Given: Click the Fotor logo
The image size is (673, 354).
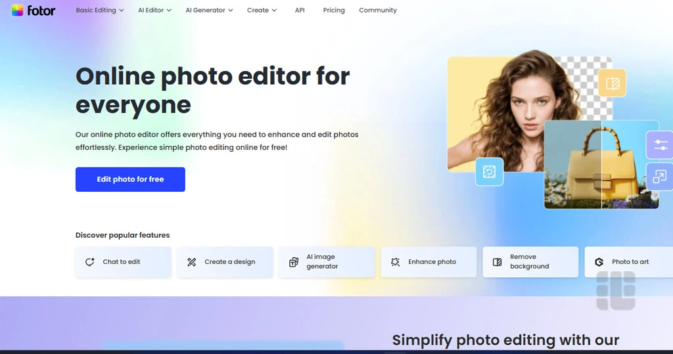Looking at the screenshot, I should [33, 11].
